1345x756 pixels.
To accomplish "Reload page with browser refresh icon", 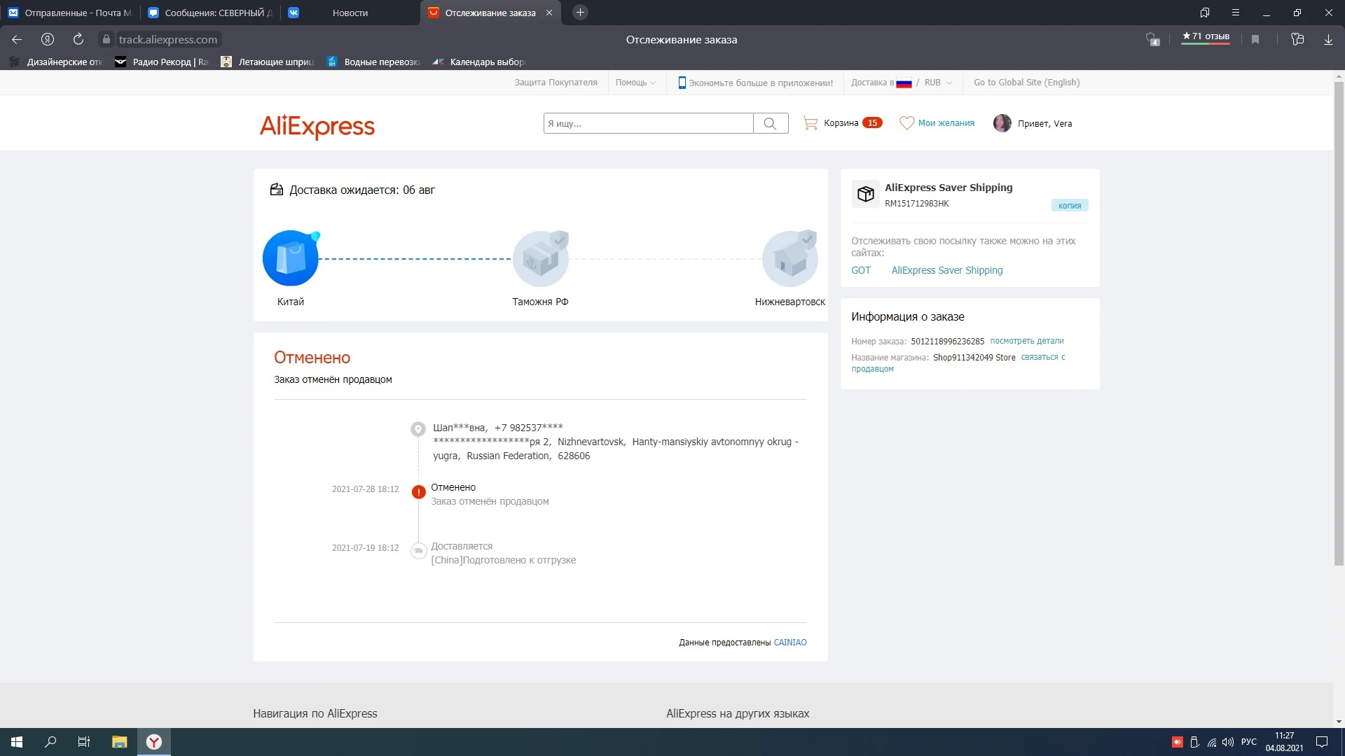I will pyautogui.click(x=78, y=39).
